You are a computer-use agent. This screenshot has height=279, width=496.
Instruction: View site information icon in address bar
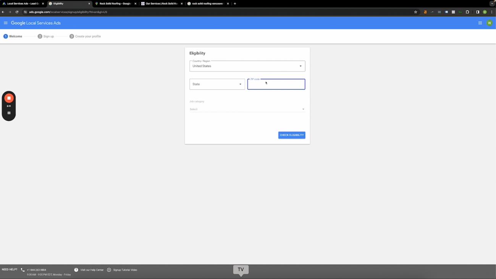25,12
